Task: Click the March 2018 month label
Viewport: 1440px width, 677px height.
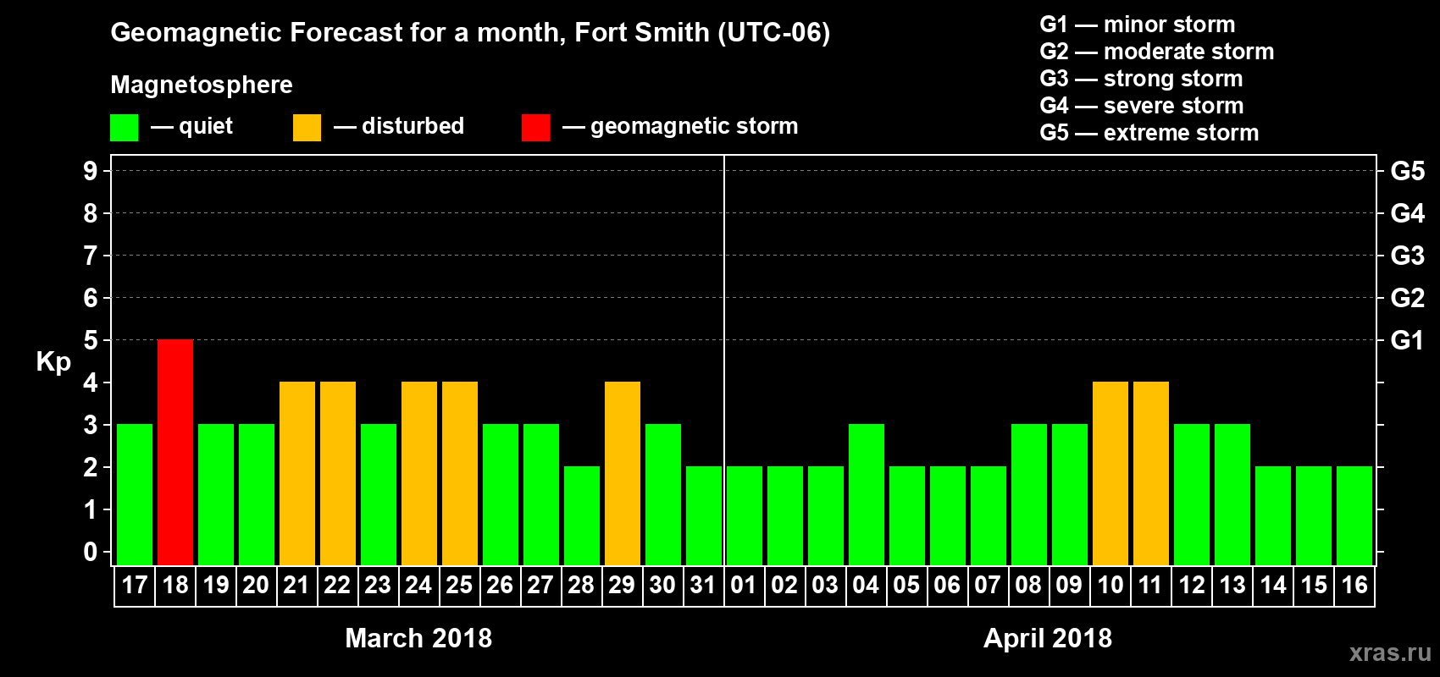Action: point(418,638)
